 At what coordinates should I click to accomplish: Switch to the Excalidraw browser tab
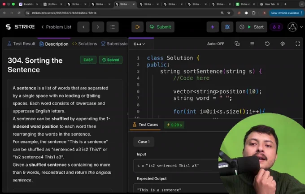click(x=28, y=4)
